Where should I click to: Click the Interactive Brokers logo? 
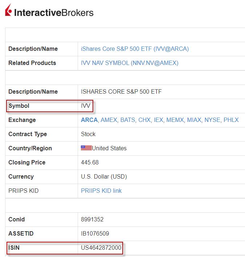(x=49, y=11)
